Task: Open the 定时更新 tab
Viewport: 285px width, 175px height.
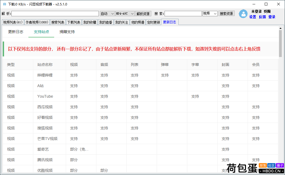Action: click(153, 22)
